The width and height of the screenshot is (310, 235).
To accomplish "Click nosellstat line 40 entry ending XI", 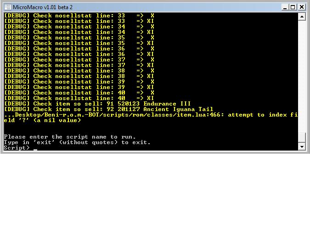I will pos(79,98).
